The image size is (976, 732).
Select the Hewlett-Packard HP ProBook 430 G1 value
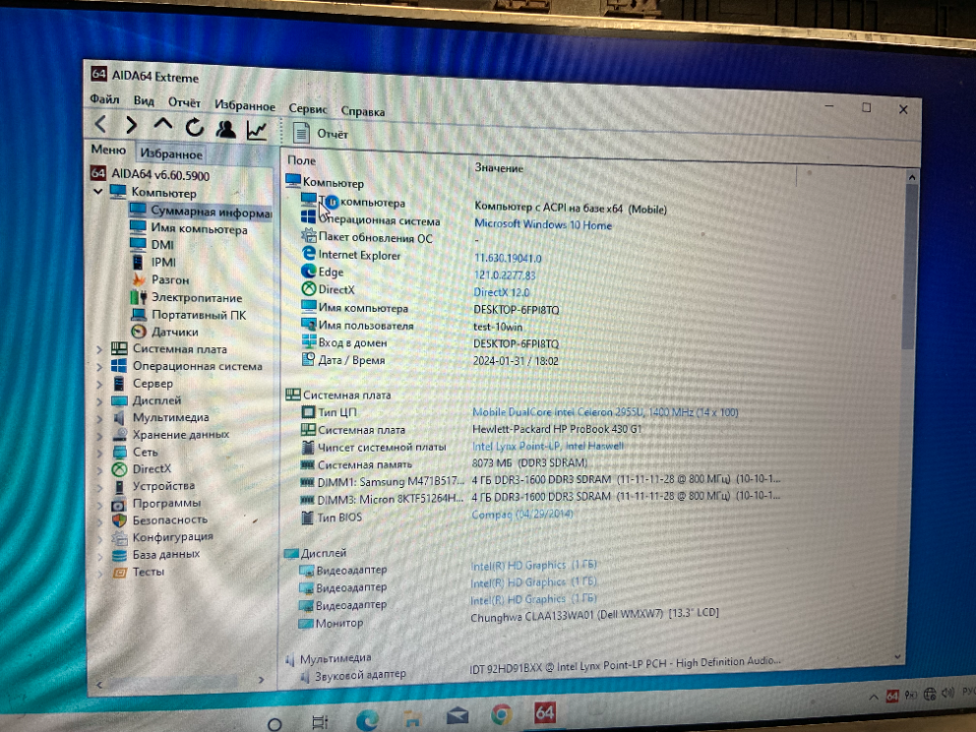pyautogui.click(x=557, y=429)
